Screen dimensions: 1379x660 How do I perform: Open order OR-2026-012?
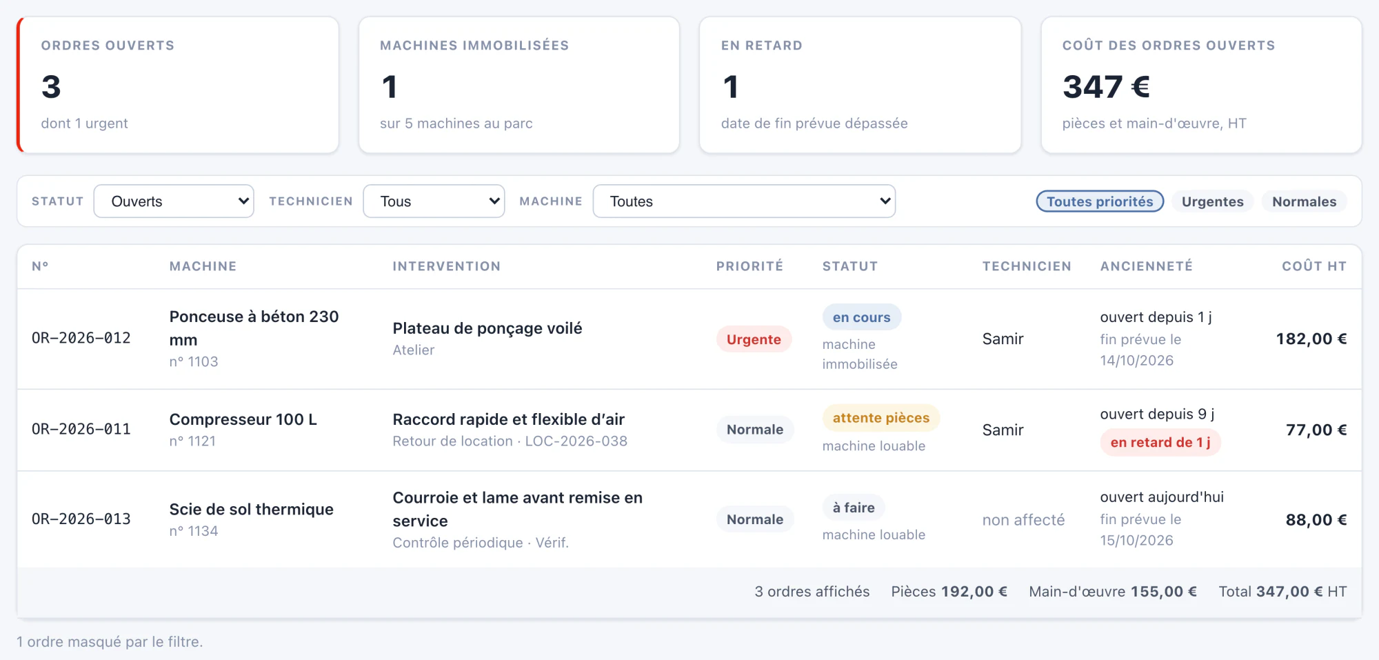(x=81, y=338)
